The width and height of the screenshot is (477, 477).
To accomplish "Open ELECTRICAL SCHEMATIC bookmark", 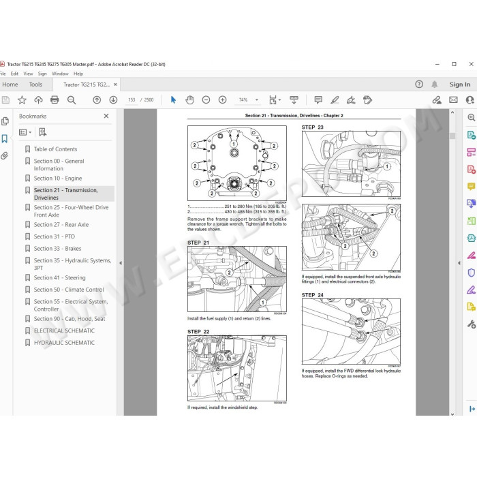I will tap(64, 330).
